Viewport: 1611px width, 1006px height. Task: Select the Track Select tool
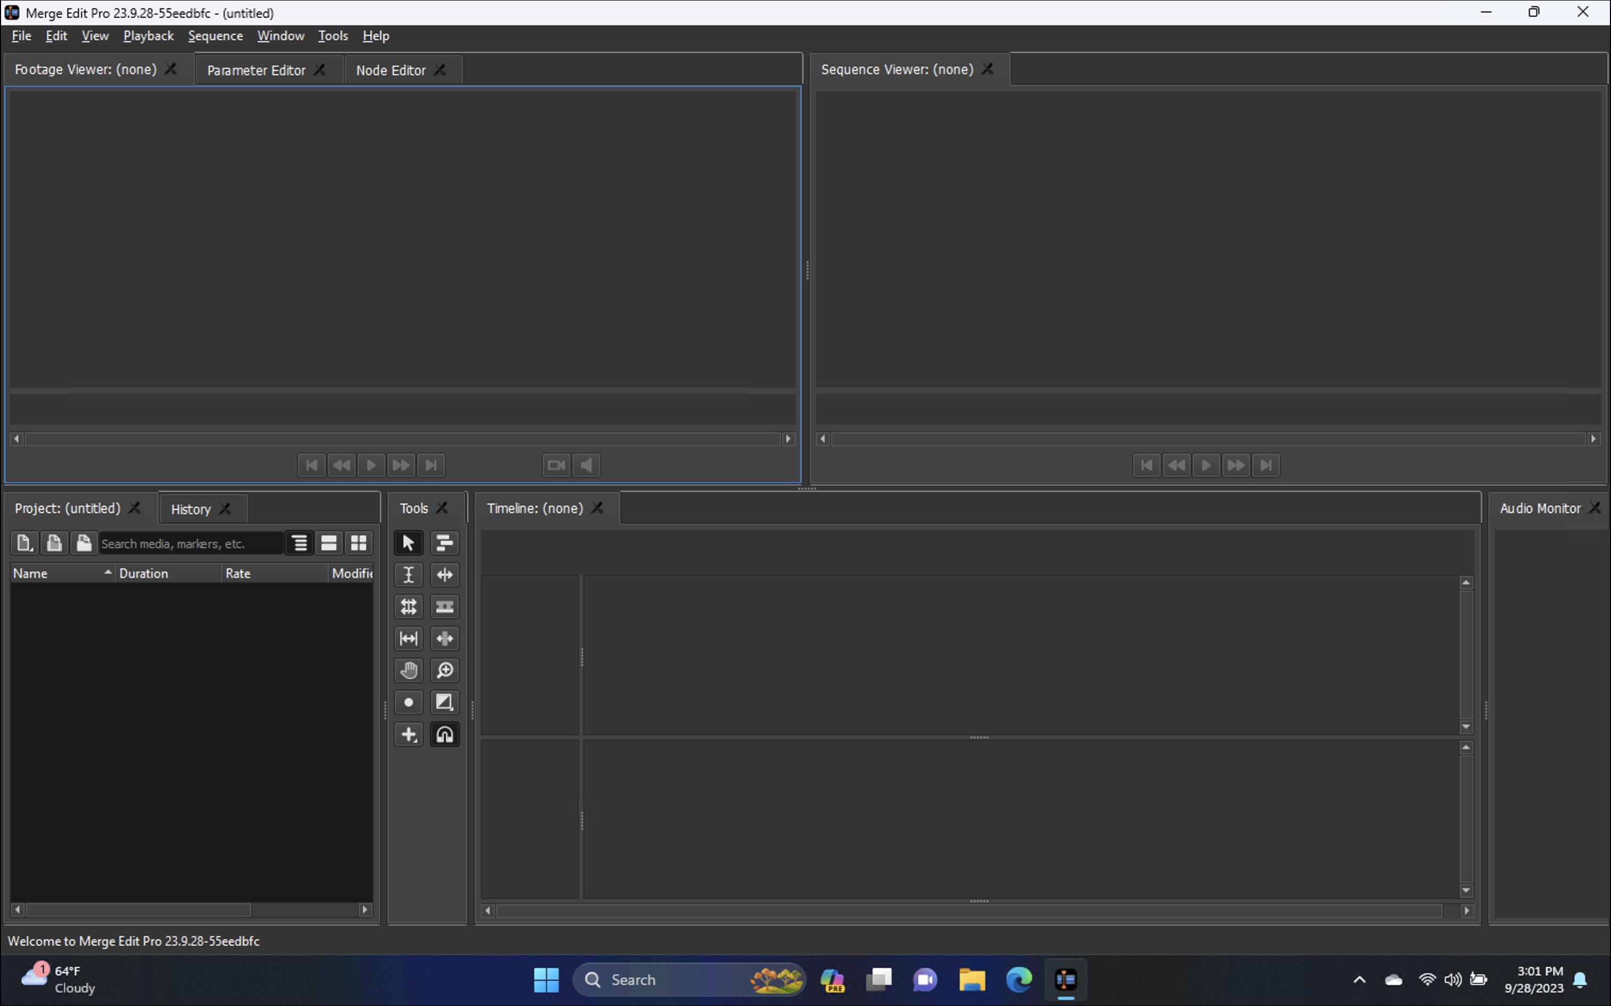[x=444, y=542]
